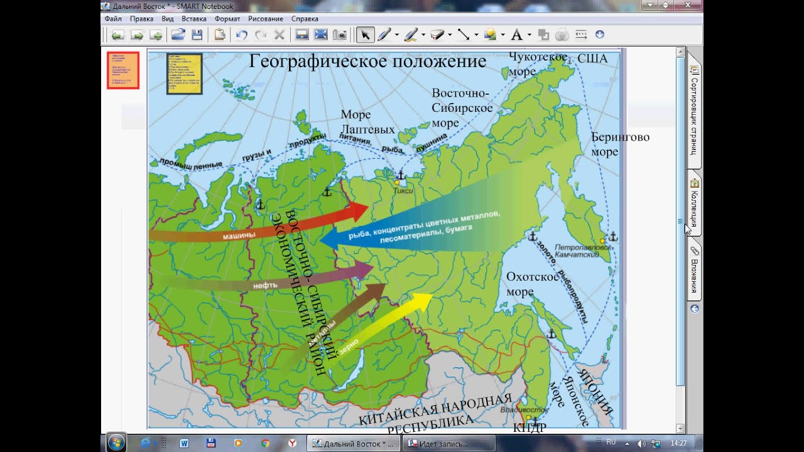Click the 'Охотское море' label

coord(532,284)
